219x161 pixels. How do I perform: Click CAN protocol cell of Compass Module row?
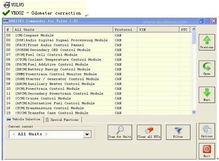[x=118, y=35]
